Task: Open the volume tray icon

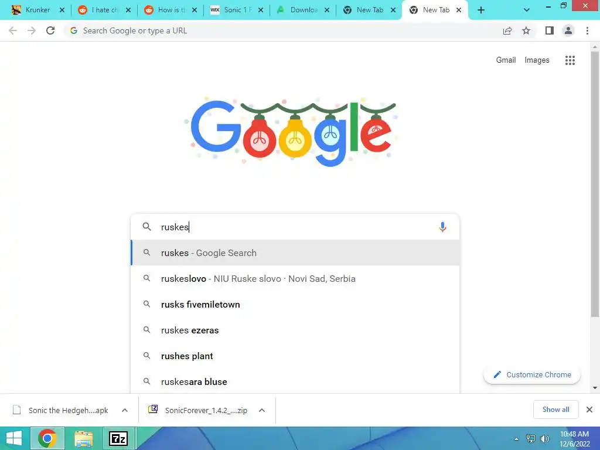Action: click(544, 439)
